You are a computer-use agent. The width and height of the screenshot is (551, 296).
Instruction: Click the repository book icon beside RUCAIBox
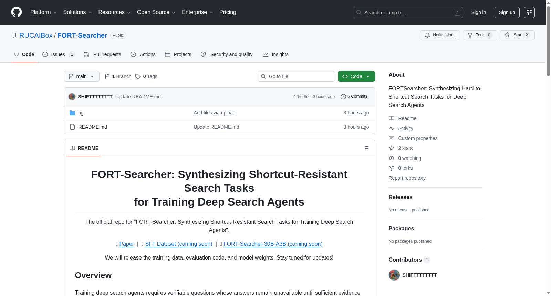tap(14, 35)
